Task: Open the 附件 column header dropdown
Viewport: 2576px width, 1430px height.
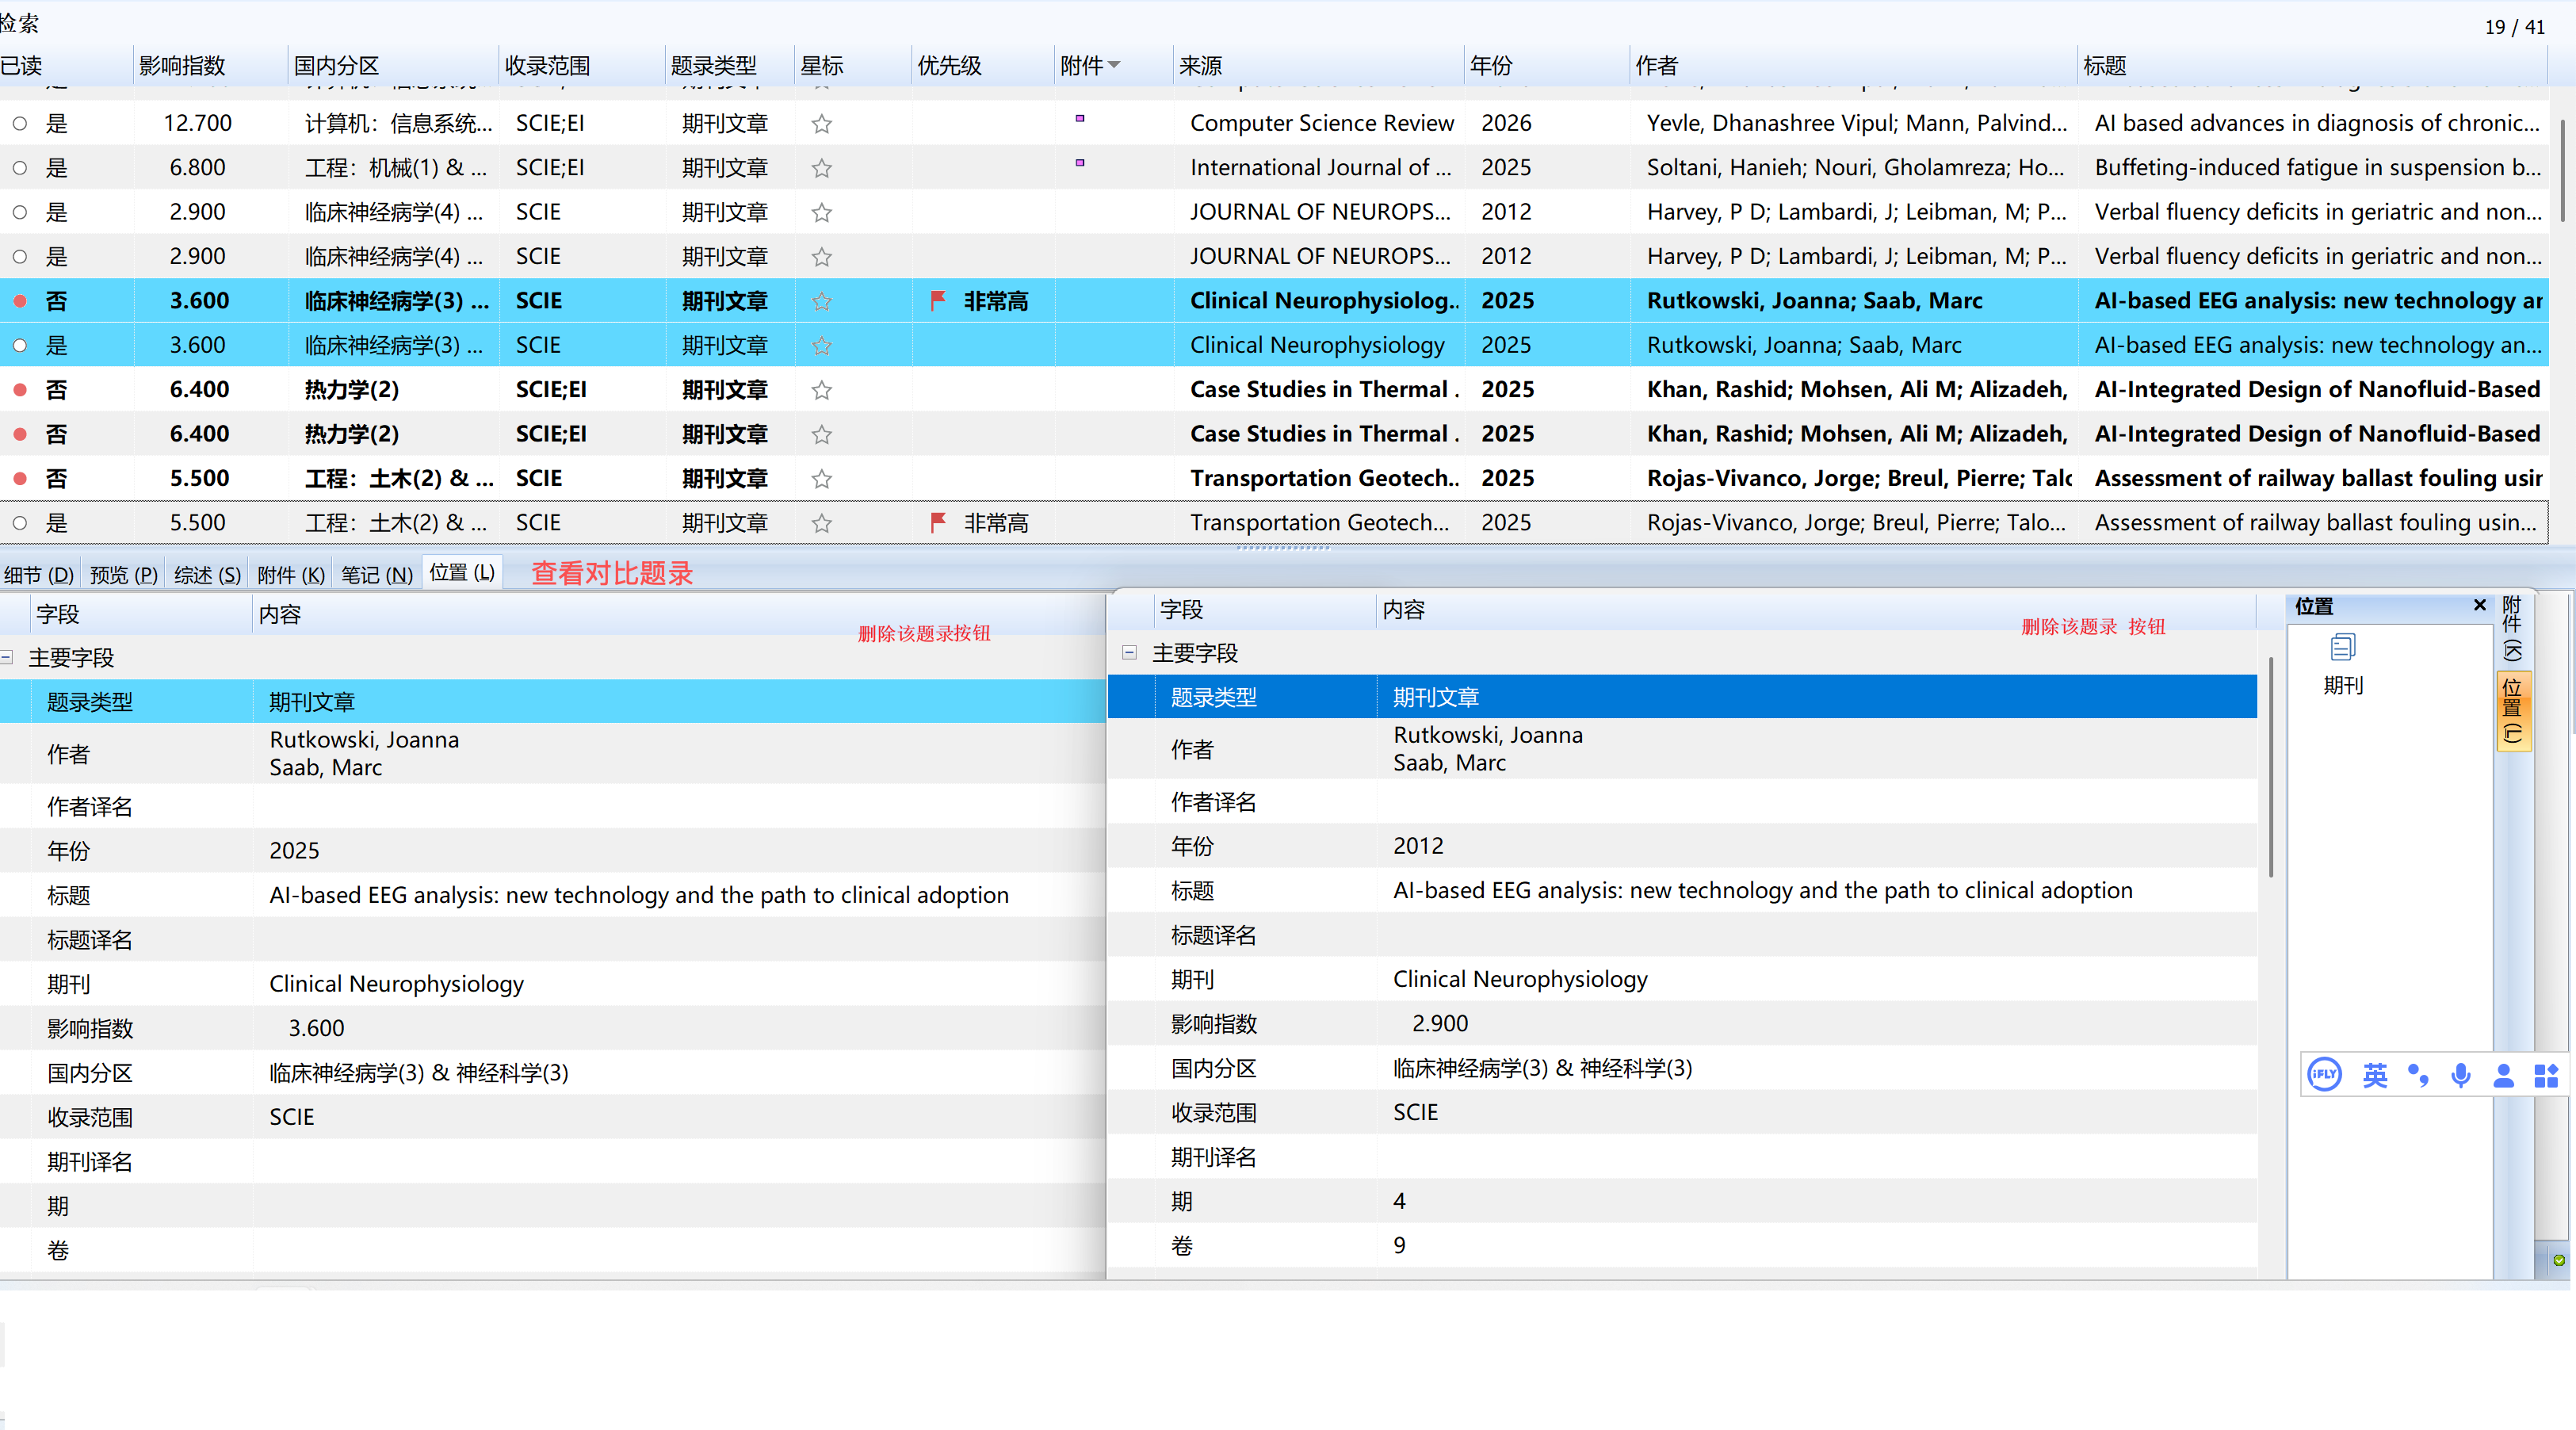Action: 1113,65
